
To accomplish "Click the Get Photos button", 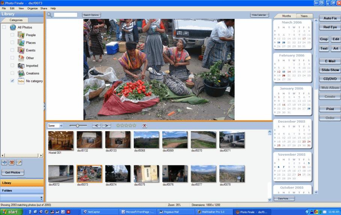I will [13, 173].
